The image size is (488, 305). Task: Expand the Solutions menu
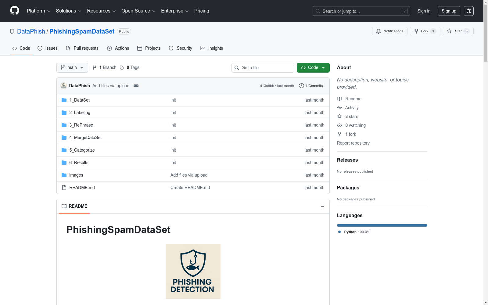tap(69, 11)
